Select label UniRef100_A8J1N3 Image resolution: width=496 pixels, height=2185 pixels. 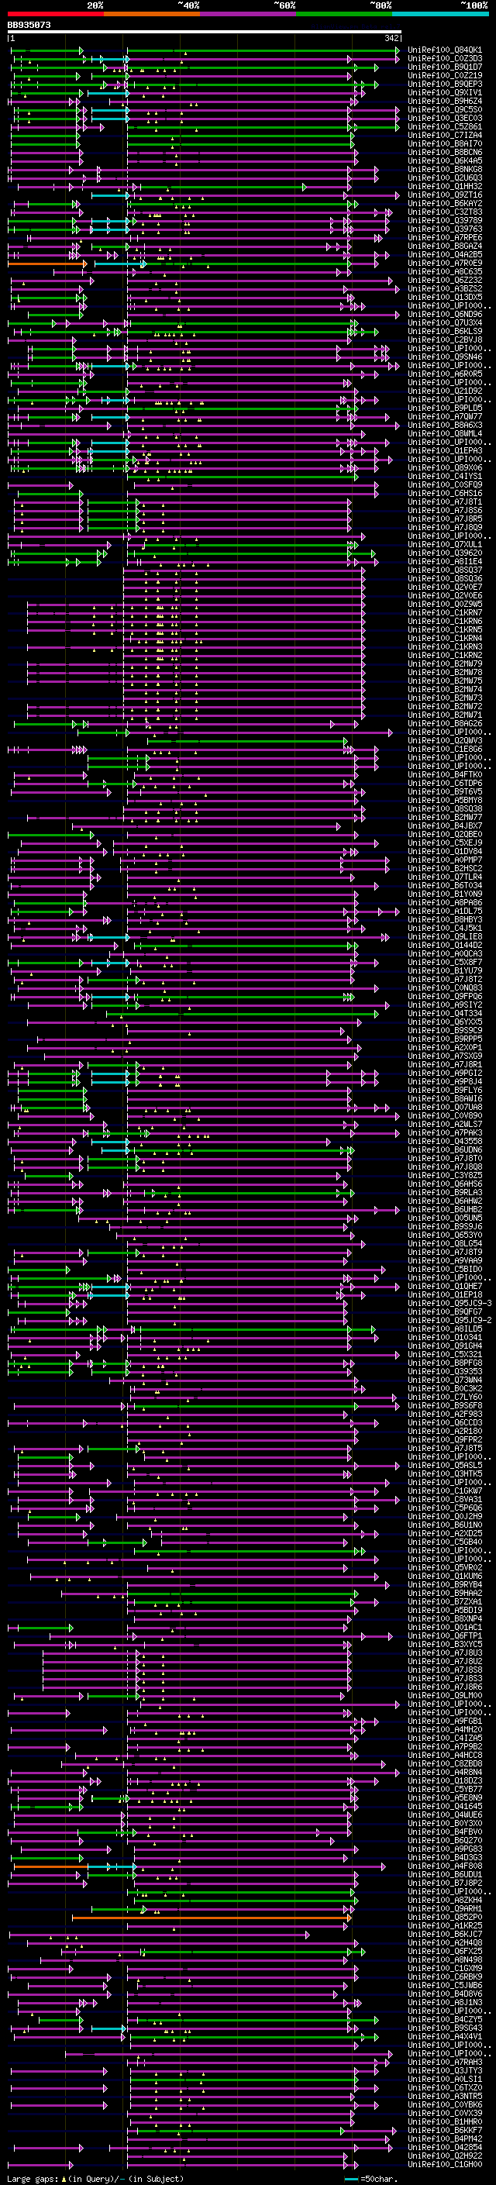(x=445, y=2003)
